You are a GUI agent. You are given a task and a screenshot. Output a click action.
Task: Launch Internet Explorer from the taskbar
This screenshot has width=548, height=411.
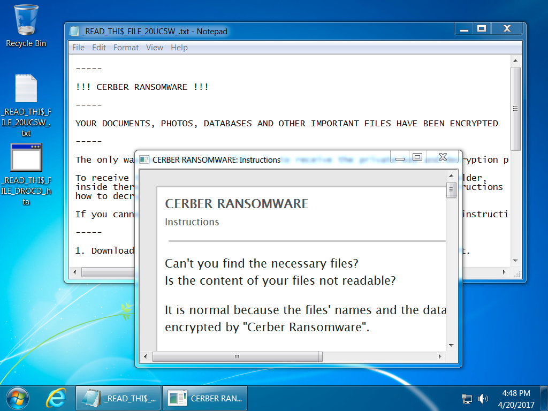point(56,398)
